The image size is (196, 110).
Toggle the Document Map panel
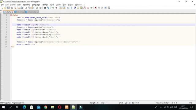(x=81, y=8)
